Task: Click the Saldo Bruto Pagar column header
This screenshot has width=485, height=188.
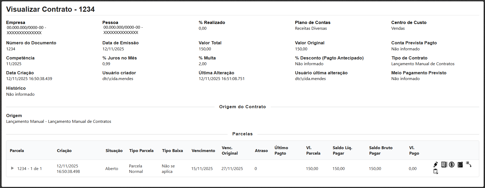Action: pos(380,150)
